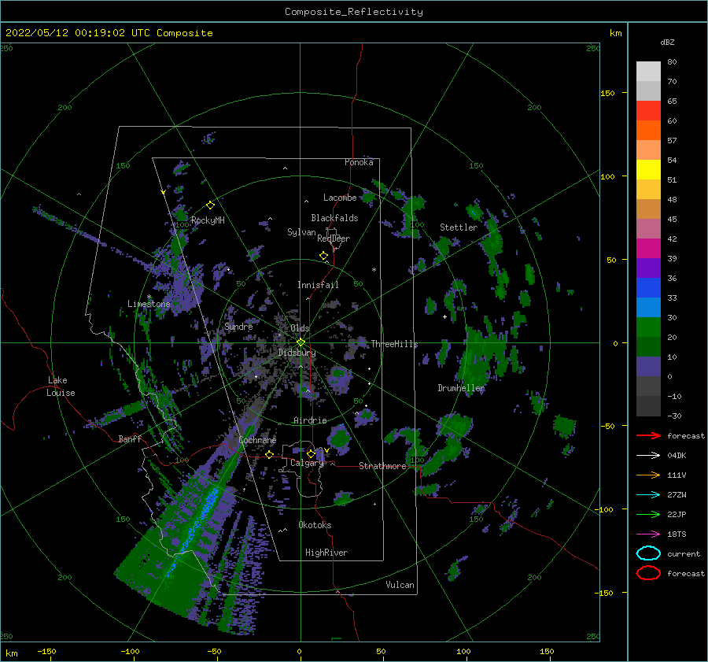Click the Cochrane label
This screenshot has width=708, height=662.
(257, 440)
